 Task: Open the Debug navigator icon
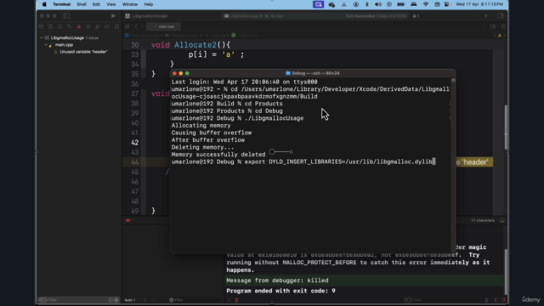tap(98, 26)
